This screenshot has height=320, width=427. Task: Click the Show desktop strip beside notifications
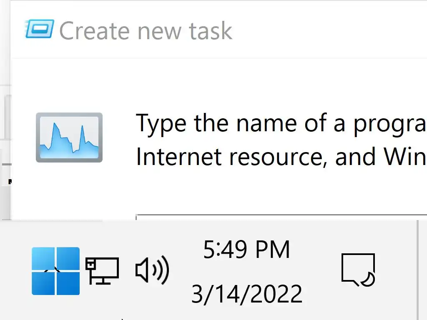422,270
